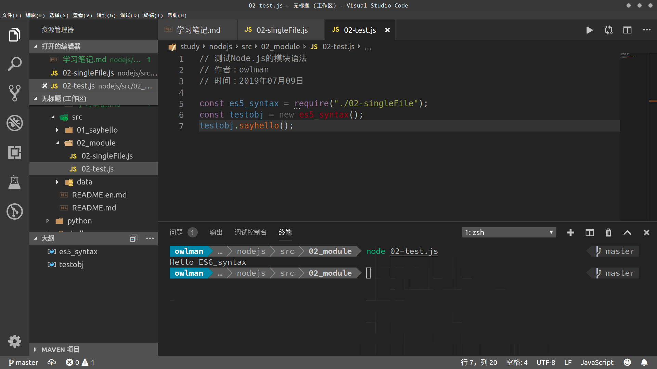Open the Help menu
The width and height of the screenshot is (657, 369).
[177, 15]
